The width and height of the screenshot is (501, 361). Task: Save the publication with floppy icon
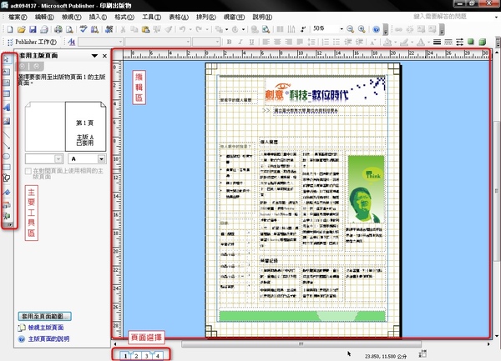point(33,29)
